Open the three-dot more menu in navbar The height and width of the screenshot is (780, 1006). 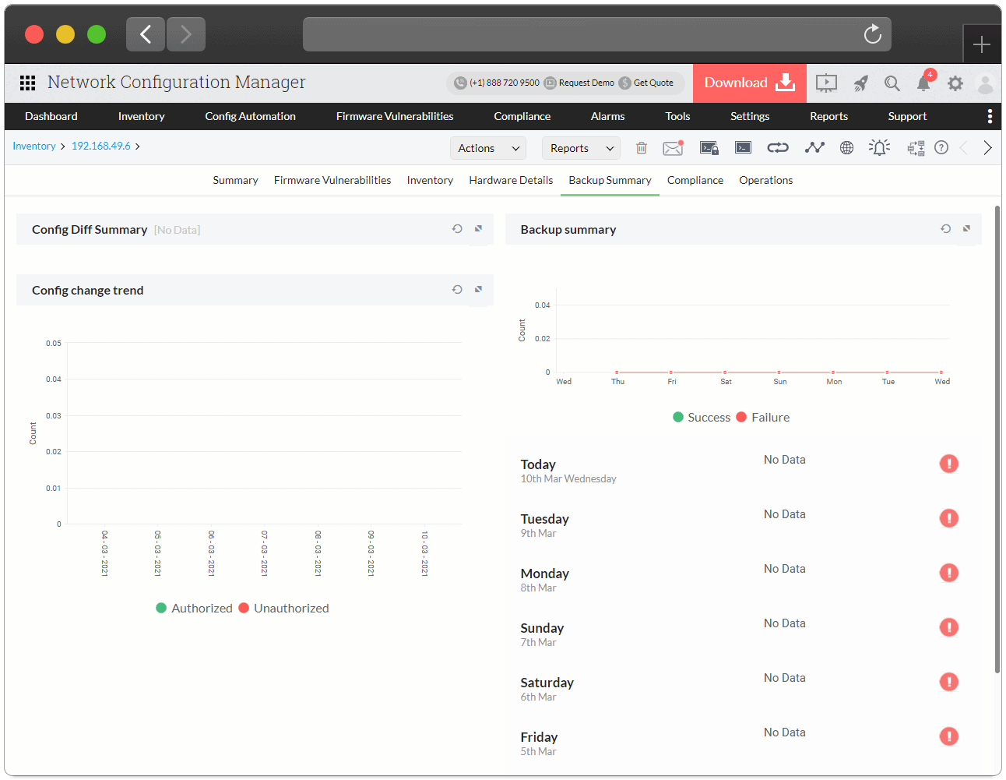(x=990, y=116)
